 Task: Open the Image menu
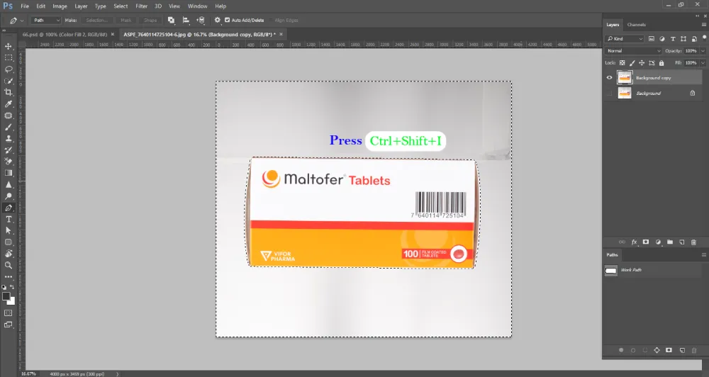(x=60, y=6)
